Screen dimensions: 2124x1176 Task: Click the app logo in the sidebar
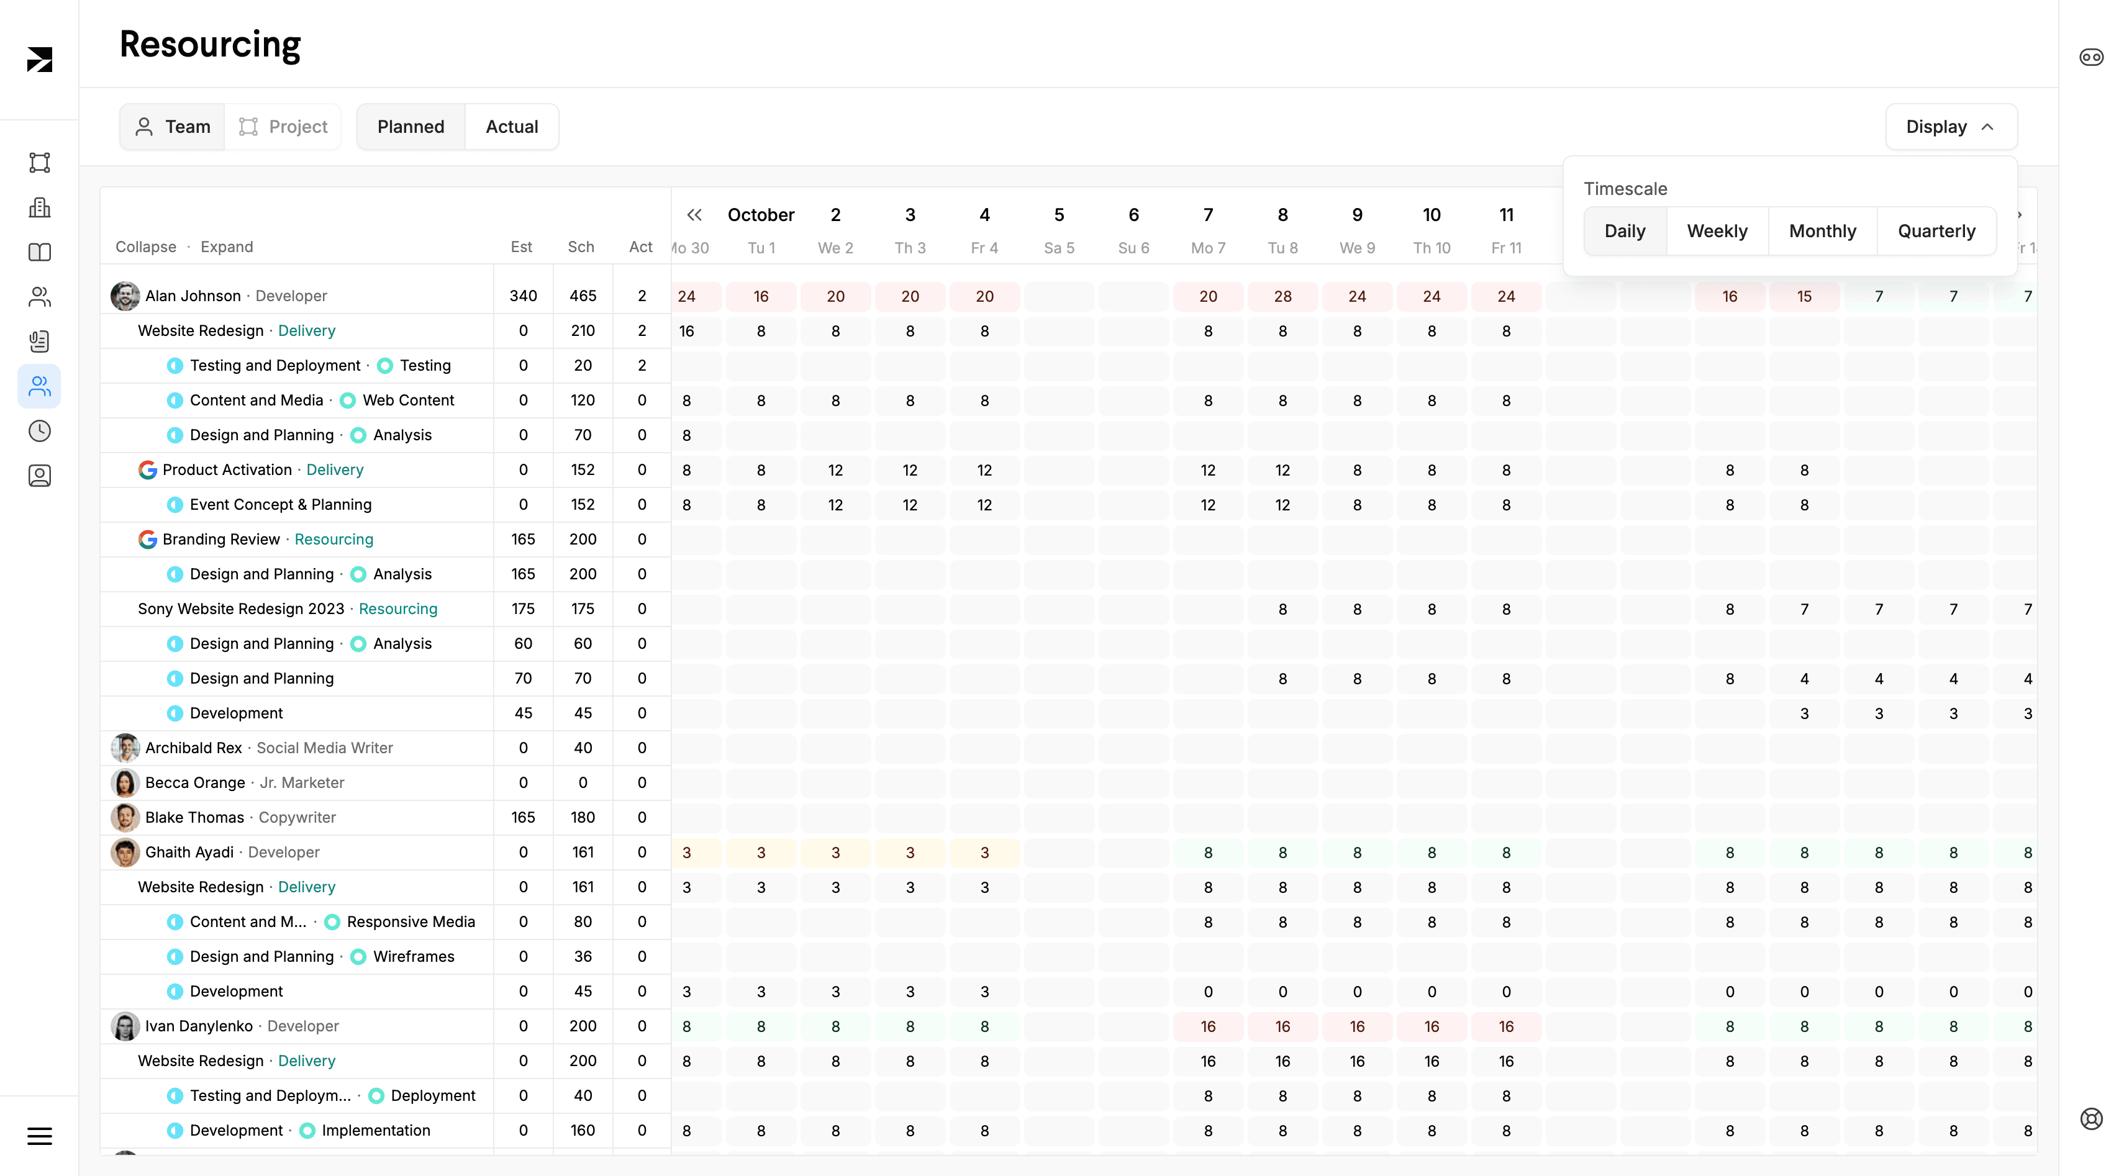[x=40, y=58]
